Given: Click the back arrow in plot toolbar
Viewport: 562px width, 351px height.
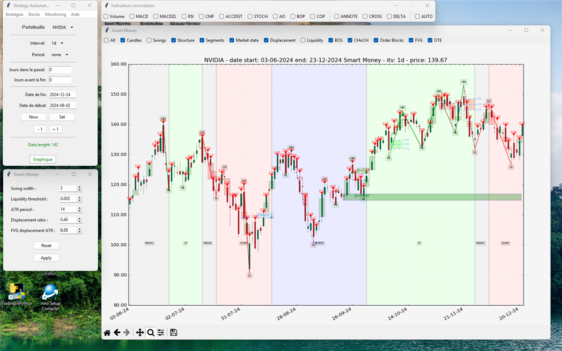Looking at the screenshot, I should [117, 332].
